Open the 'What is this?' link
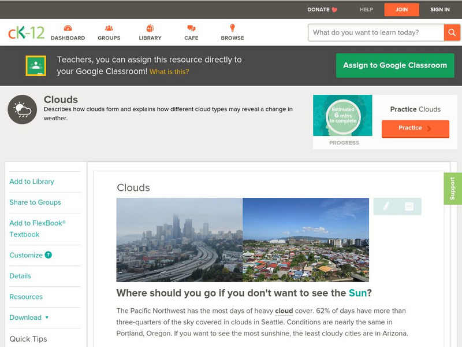The image size is (462, 347). 169,72
